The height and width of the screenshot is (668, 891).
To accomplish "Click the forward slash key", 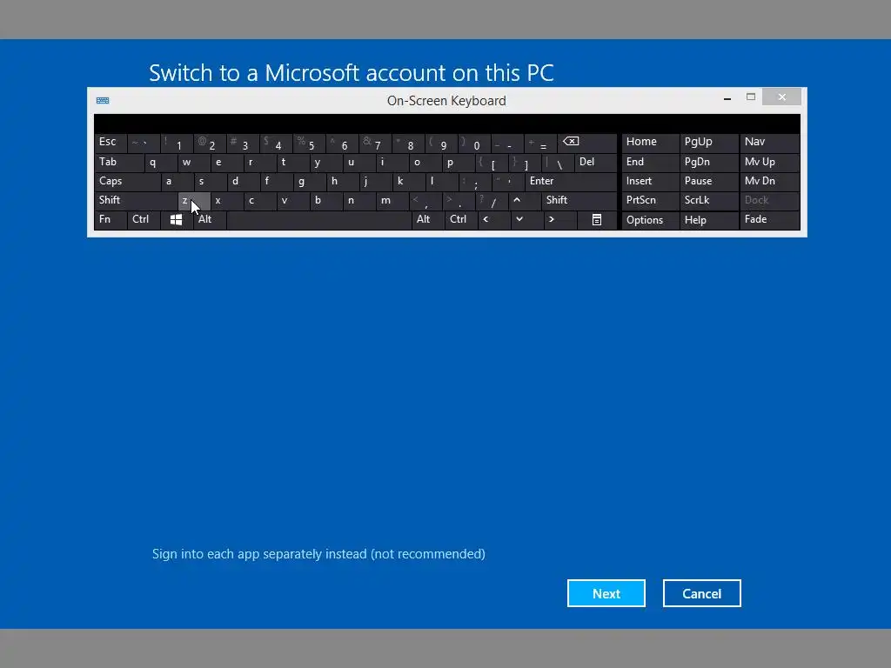I will point(492,201).
